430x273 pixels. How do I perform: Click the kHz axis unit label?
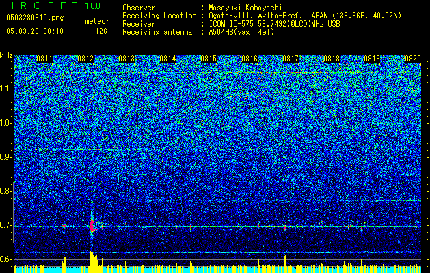tap(6, 55)
